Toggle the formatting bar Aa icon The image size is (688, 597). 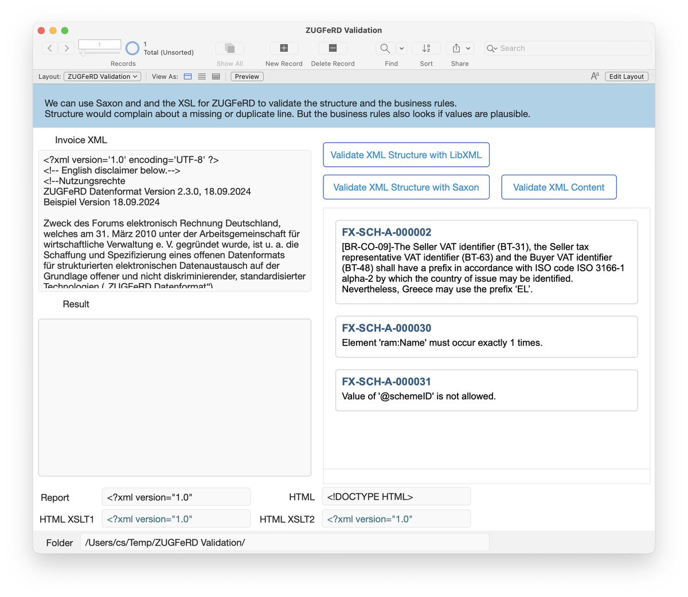(x=595, y=76)
